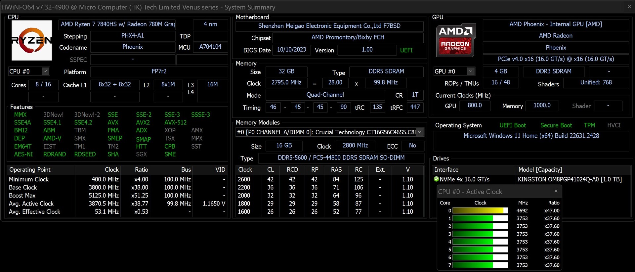Click the Avg. Active Clock VID '1.1650 V'
This screenshot has height=272, width=635.
pyautogui.click(x=214, y=204)
